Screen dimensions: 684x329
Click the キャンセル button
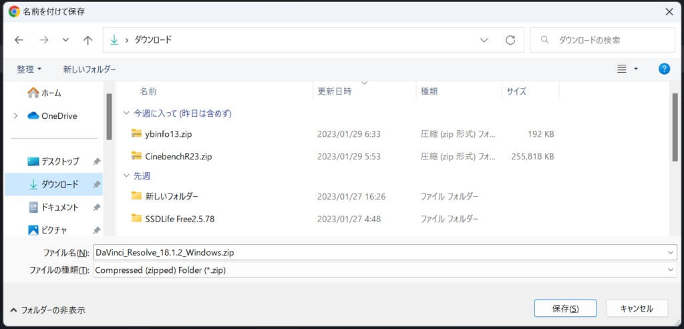coord(637,308)
